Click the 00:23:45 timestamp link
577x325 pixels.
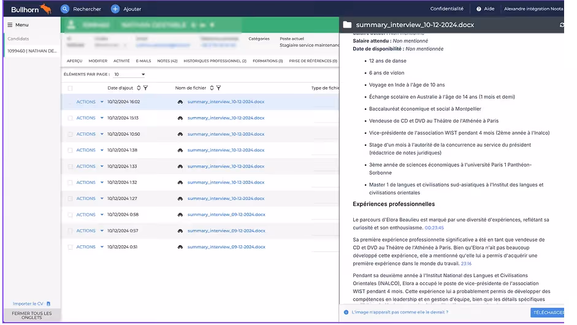click(x=434, y=228)
